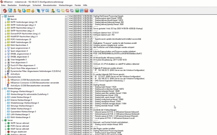The width and height of the screenshot is (217, 135).
Task: Expand the Lokale Warteschlange node
Action: click(x=5, y=97)
